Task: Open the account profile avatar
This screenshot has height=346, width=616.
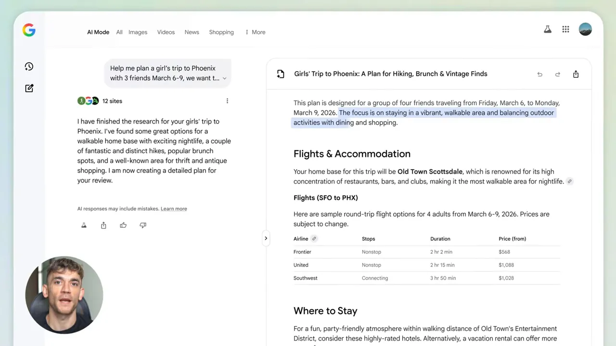Action: tap(585, 29)
